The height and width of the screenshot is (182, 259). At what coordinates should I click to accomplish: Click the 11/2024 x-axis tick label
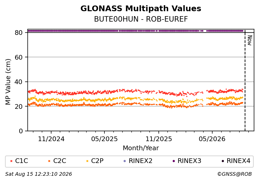[51, 139]
